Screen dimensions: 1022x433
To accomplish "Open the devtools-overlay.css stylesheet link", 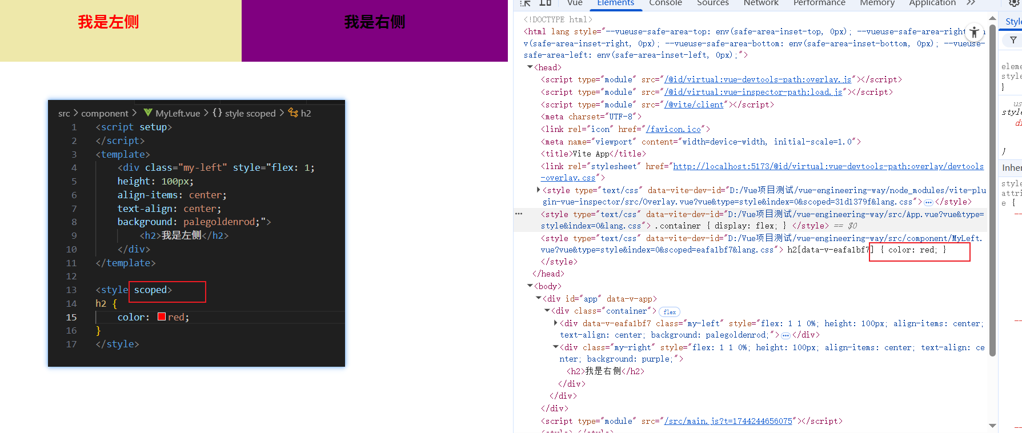I will [828, 166].
